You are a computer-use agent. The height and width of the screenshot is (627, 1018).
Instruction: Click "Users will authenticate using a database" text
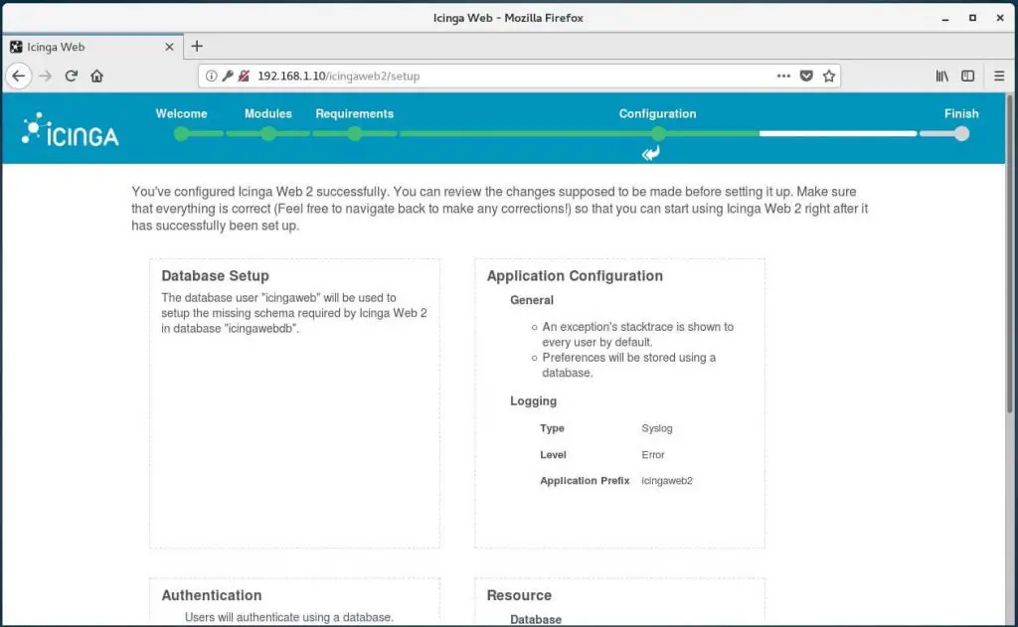(289, 617)
